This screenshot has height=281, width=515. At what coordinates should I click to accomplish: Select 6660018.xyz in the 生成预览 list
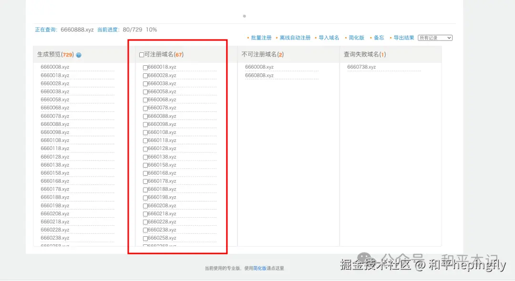55,75
